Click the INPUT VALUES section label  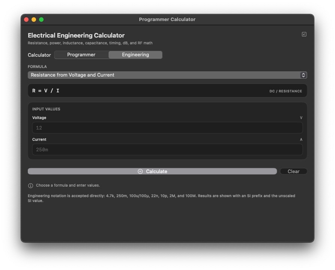46,109
